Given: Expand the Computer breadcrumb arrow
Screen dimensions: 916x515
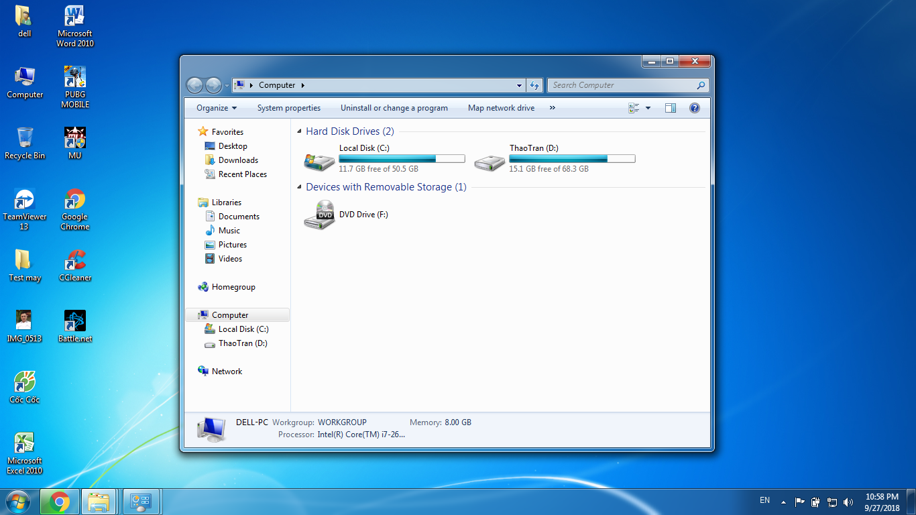Looking at the screenshot, I should (x=303, y=85).
